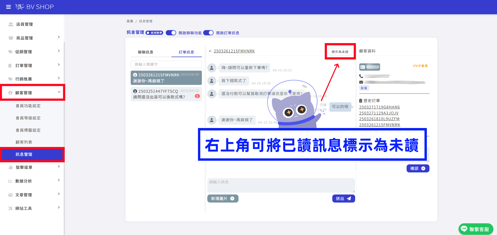Screen dimensions: 497x235
Task: Switch to the 聊聊訊息 tab
Action: point(145,52)
